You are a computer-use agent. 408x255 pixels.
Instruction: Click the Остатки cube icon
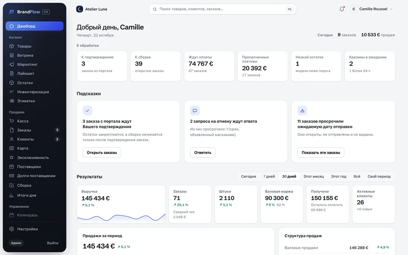(x=11, y=83)
